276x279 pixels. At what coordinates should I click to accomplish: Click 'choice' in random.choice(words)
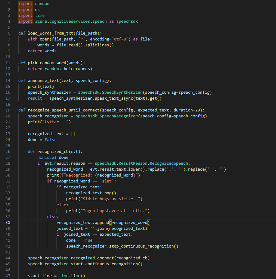coord(69,69)
